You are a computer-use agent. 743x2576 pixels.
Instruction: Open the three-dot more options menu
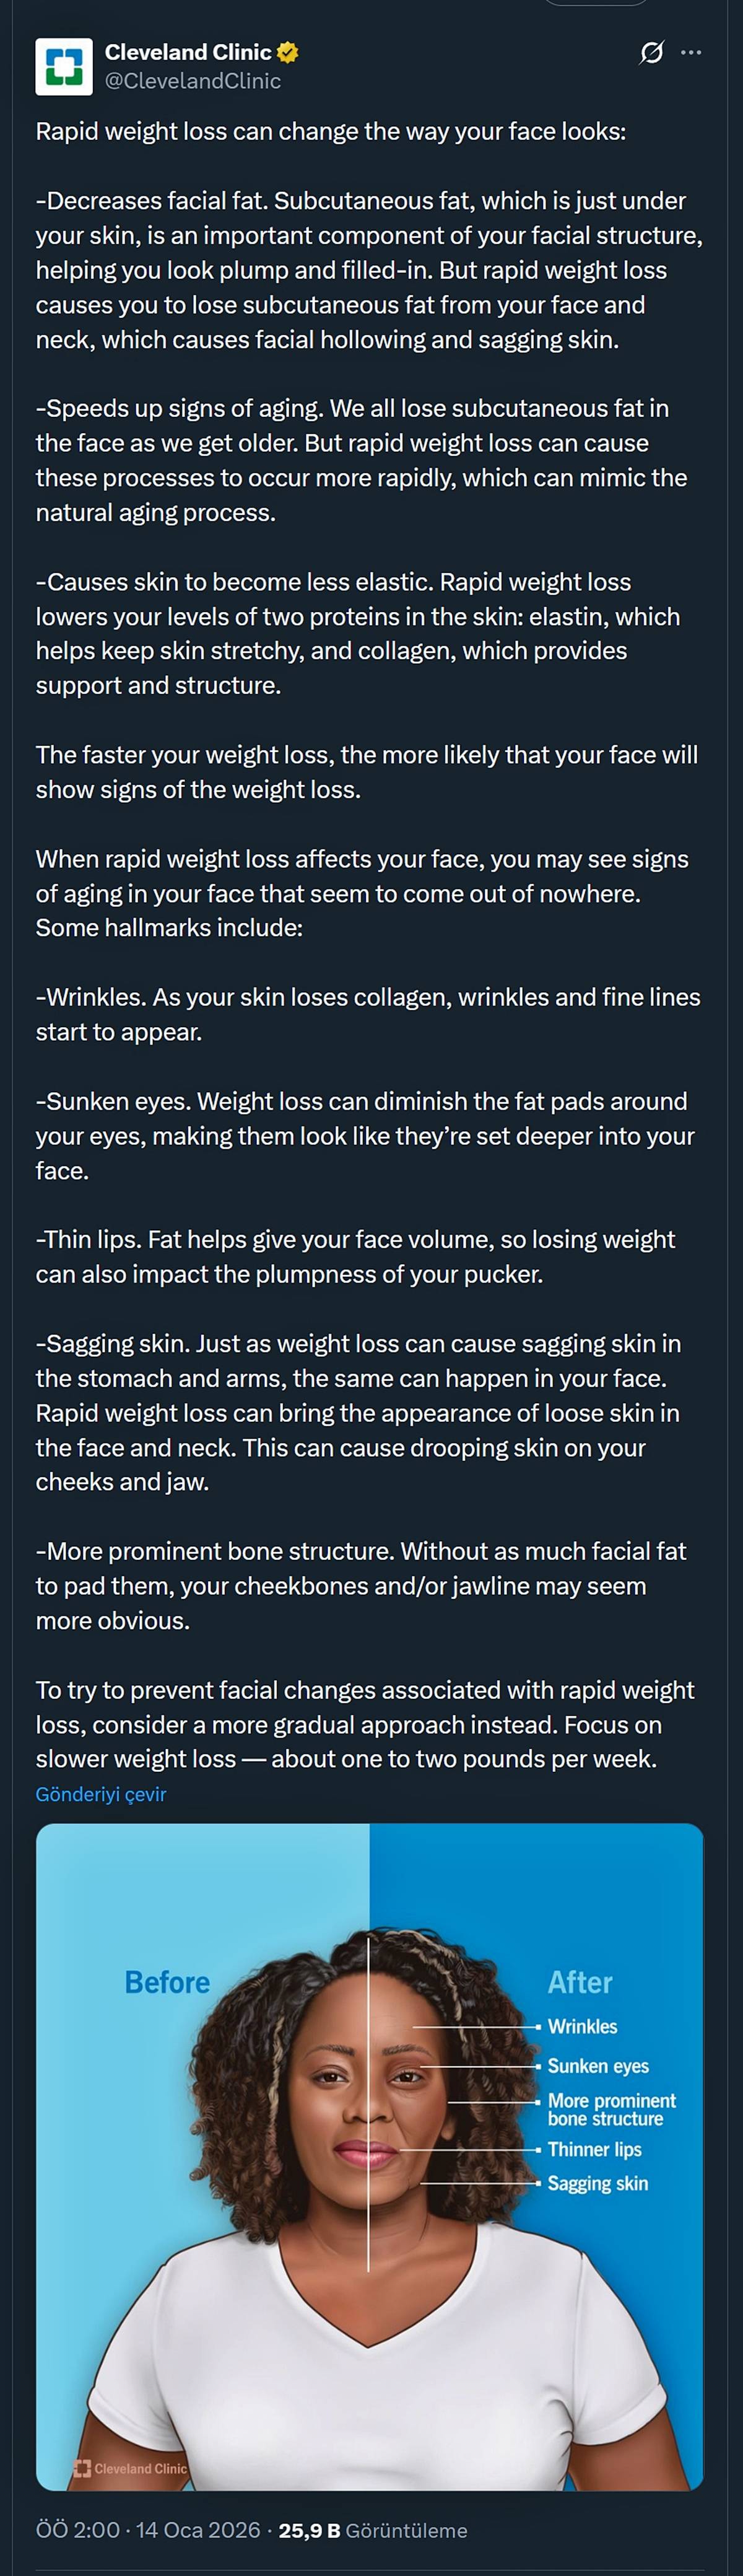pos(691,52)
